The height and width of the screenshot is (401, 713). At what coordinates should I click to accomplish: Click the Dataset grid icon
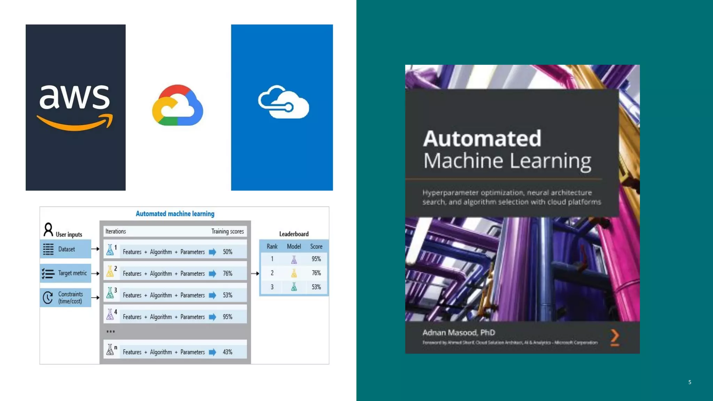[x=48, y=249]
